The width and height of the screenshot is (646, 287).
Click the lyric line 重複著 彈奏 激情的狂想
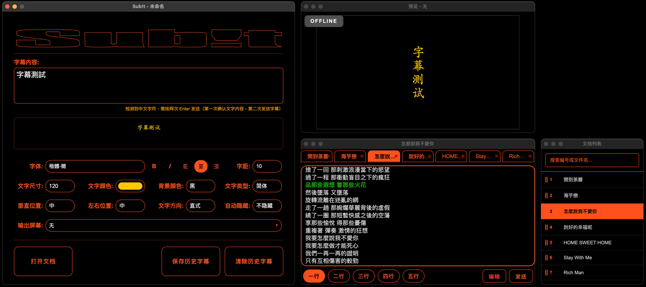click(x=336, y=231)
